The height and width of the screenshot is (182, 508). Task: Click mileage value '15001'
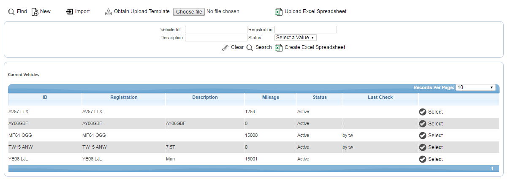click(x=251, y=159)
